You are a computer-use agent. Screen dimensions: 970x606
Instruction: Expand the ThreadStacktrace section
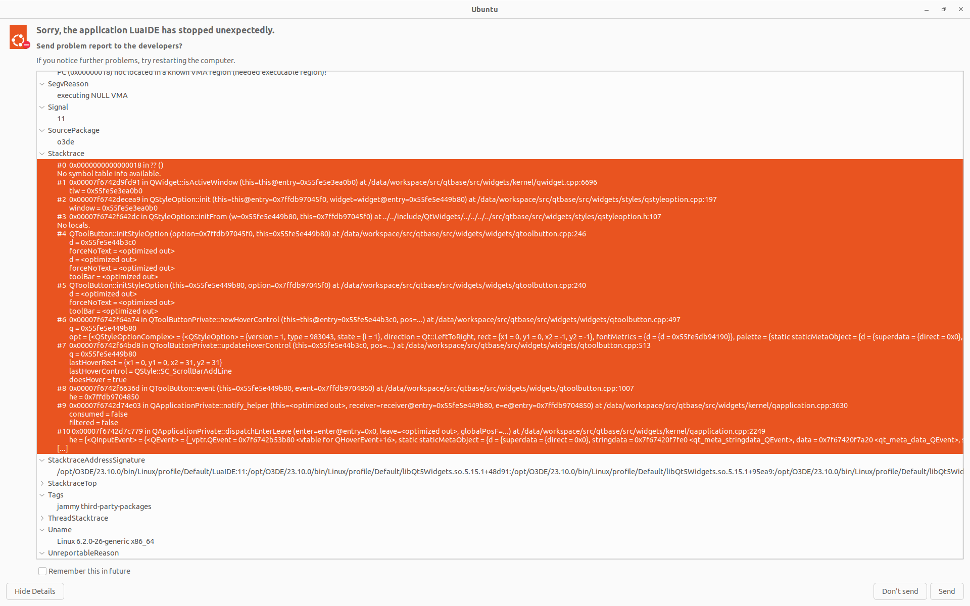42,518
